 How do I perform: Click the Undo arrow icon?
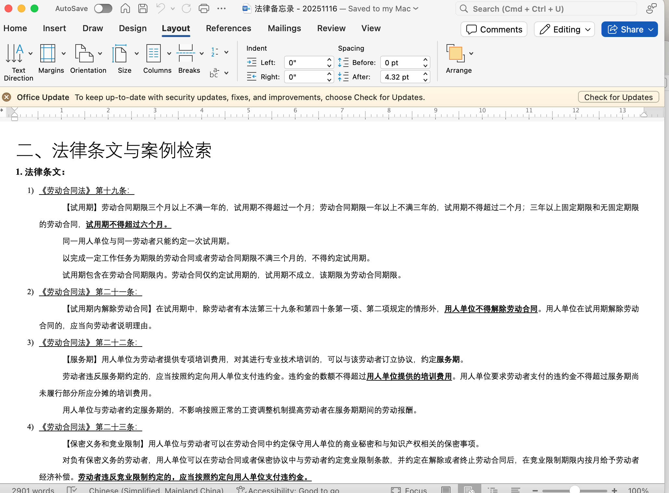click(x=161, y=9)
